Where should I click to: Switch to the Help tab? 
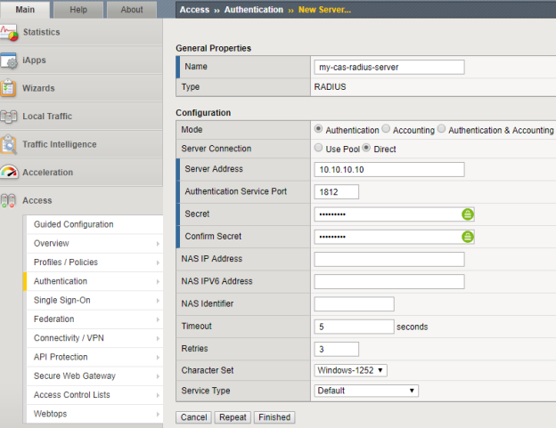click(78, 10)
